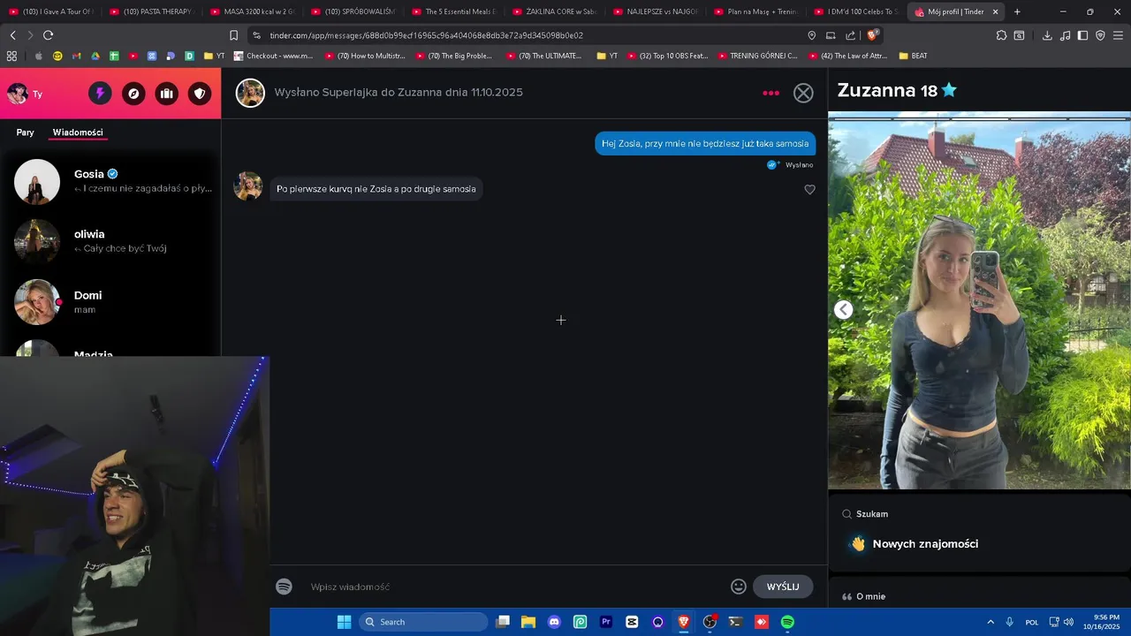The height and width of the screenshot is (636, 1131).
Task: Open Tinder Boost lightning icon
Action: pyautogui.click(x=100, y=94)
